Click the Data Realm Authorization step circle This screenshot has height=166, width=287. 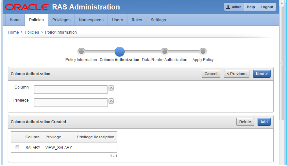pos(165,51)
